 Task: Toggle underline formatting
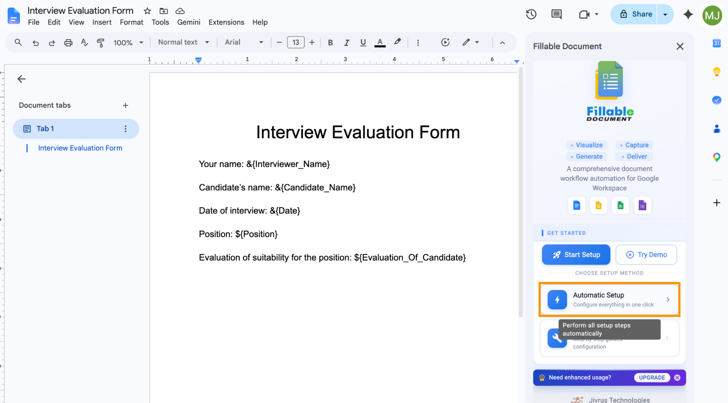(363, 43)
